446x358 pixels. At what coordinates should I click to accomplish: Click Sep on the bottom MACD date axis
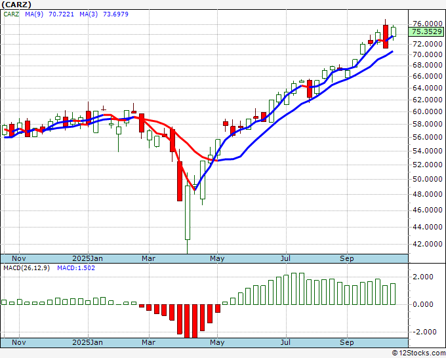pos(347,342)
